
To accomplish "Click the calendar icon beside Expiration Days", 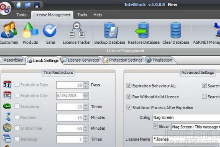I will tap(7, 85).
